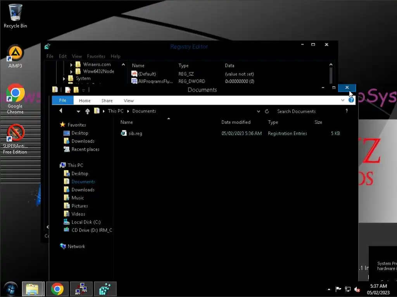Screen dimensions: 397x297
Task: Sort files by Size column
Action: coord(318,122)
